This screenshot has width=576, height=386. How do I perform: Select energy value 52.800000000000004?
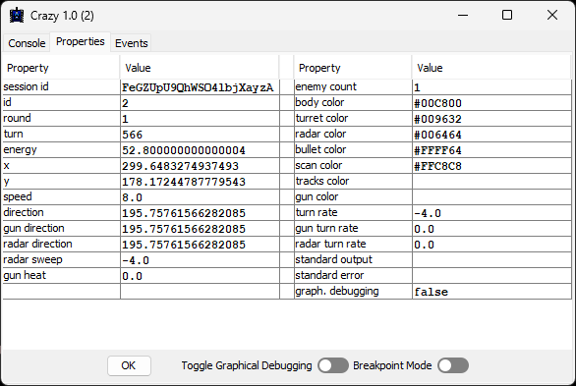point(200,150)
